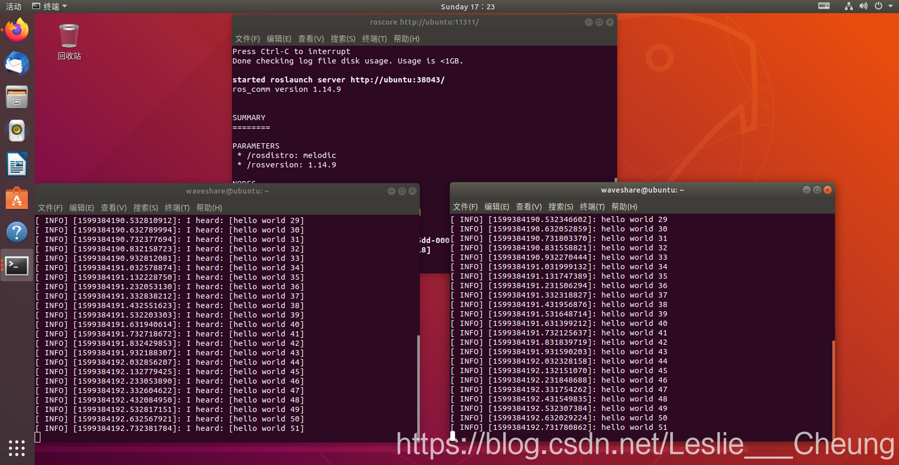This screenshot has width=899, height=465.
Task: Open the network status icon
Action: click(849, 6)
